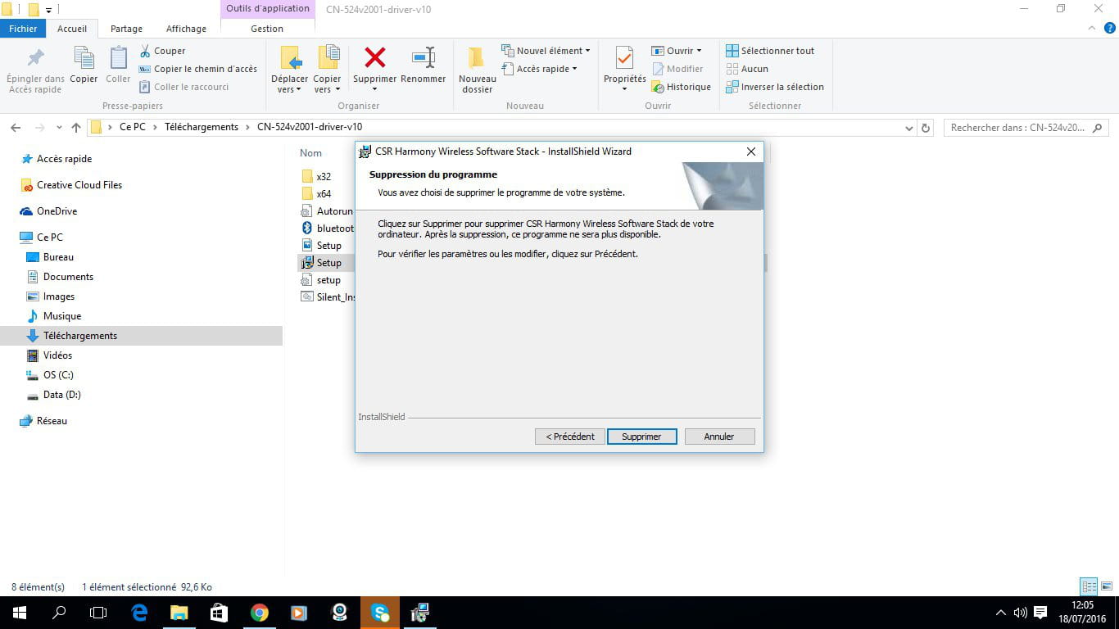Open Windows Start menu
The width and height of the screenshot is (1119, 629).
click(19, 613)
